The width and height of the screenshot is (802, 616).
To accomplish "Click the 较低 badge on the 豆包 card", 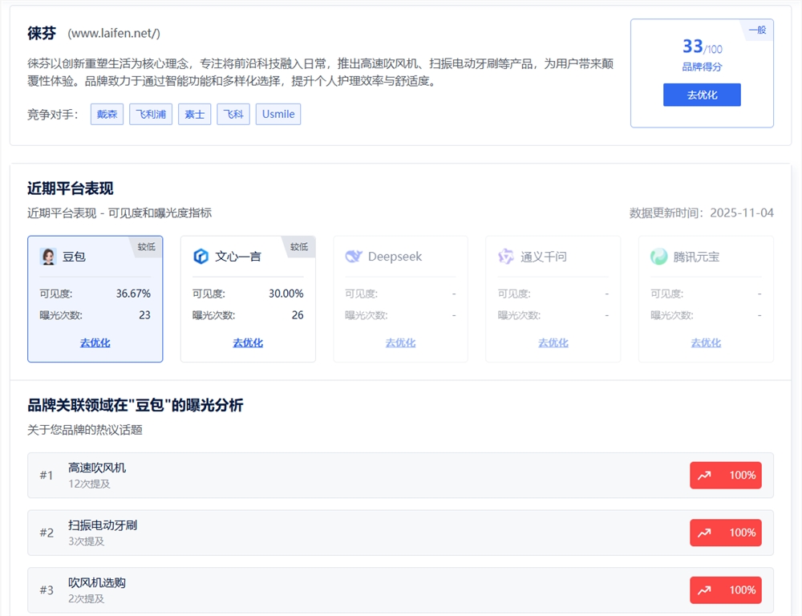I will click(146, 247).
